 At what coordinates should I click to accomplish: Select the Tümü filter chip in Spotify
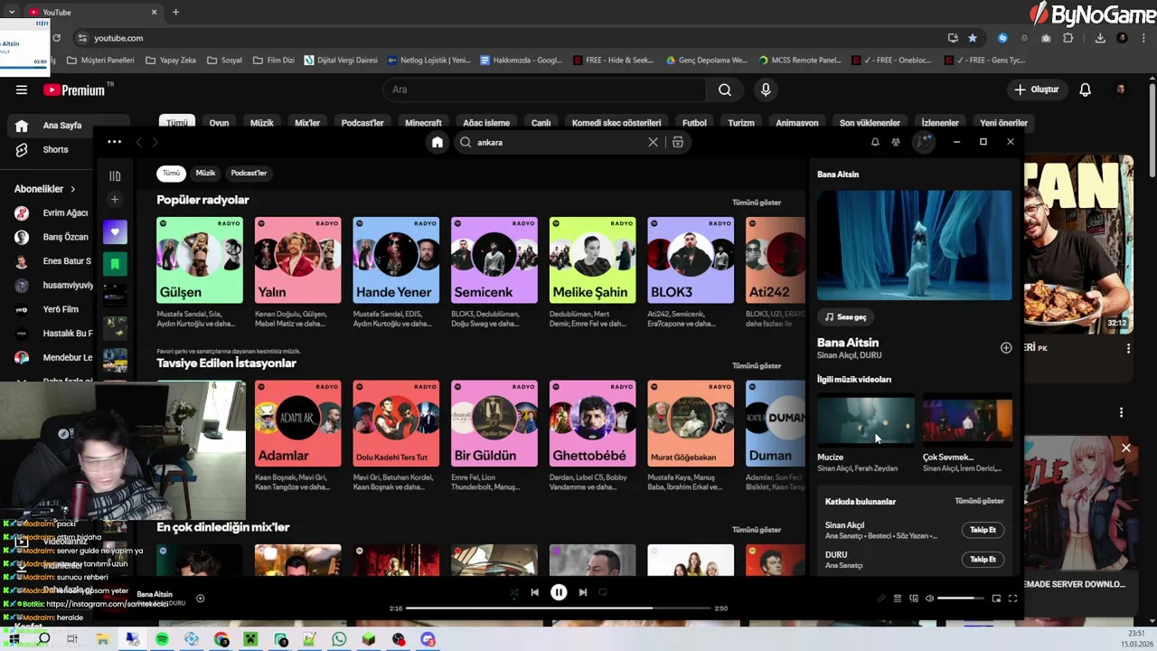tap(171, 173)
